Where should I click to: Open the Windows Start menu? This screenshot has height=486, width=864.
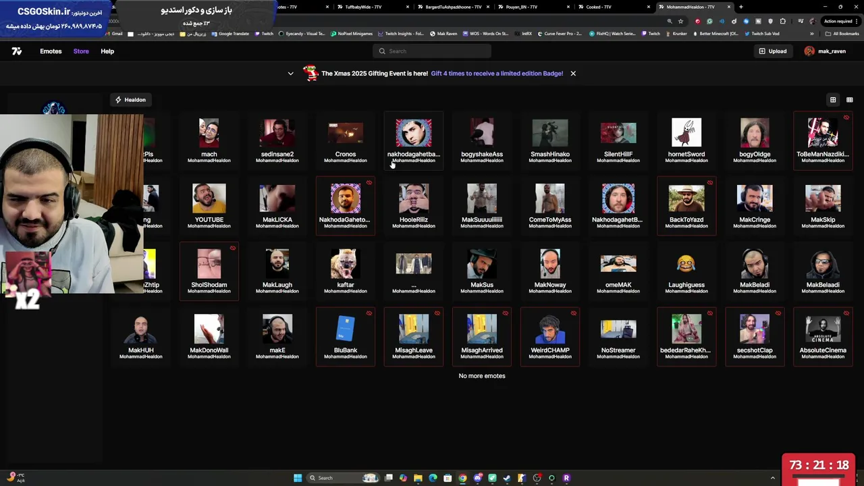tap(298, 478)
